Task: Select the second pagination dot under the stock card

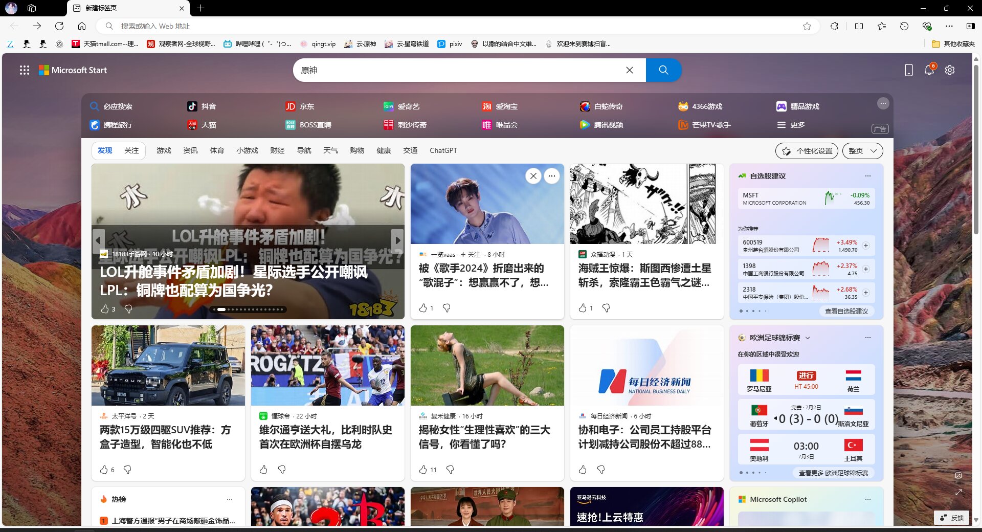Action: (x=746, y=311)
